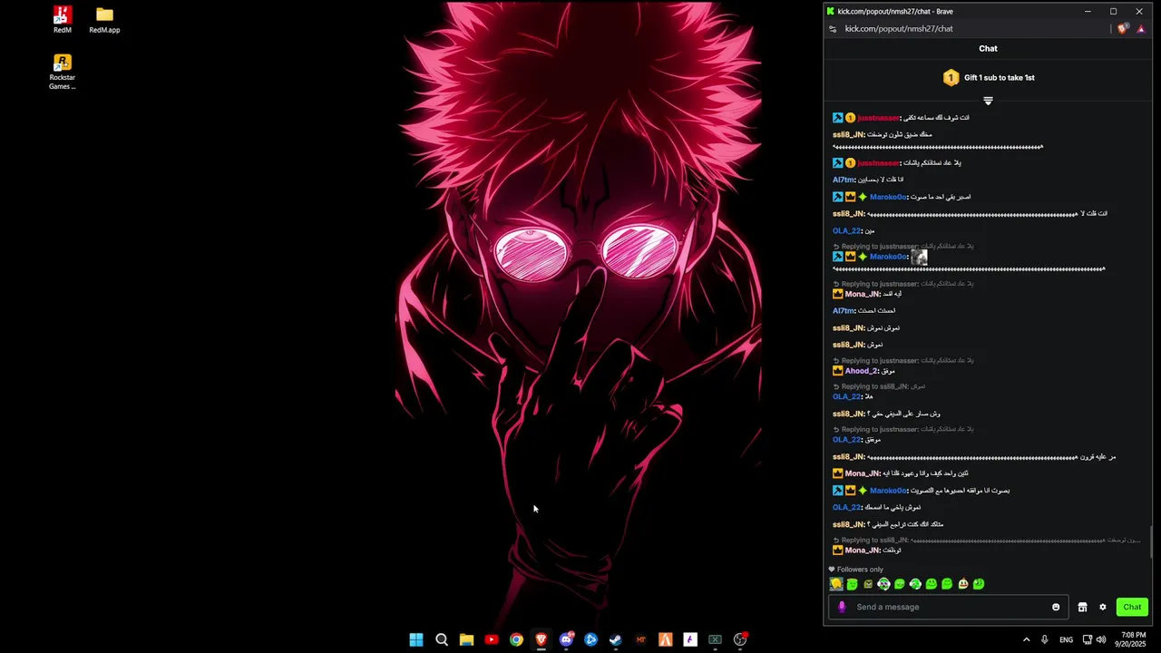
Task: Open the tray volume speaker icon
Action: (x=1101, y=639)
